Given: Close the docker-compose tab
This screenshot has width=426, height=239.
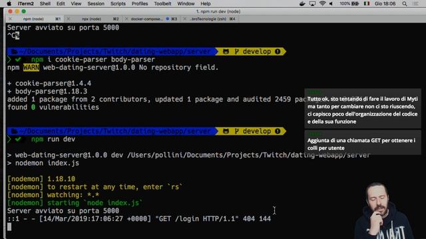Looking at the screenshot, I should [x=126, y=19].
